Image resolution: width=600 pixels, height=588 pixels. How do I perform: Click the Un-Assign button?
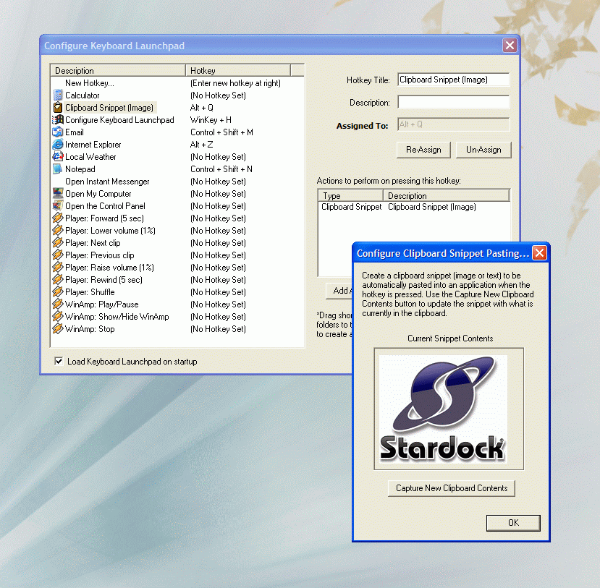click(x=483, y=150)
